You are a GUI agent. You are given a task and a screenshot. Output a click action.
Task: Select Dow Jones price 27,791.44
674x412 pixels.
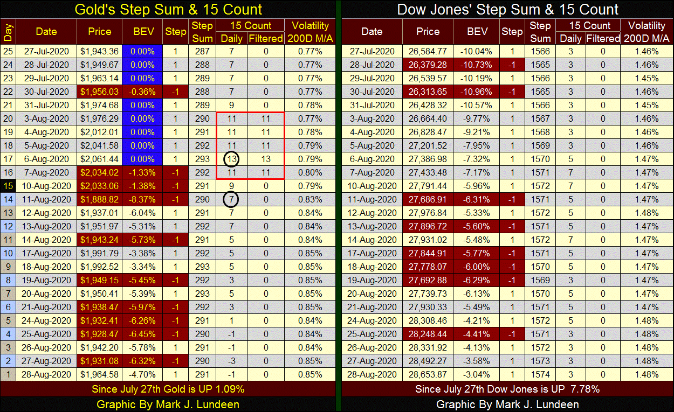pos(428,186)
